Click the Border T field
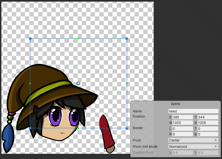Screen dimensions: 222x159 coord(208,129)
